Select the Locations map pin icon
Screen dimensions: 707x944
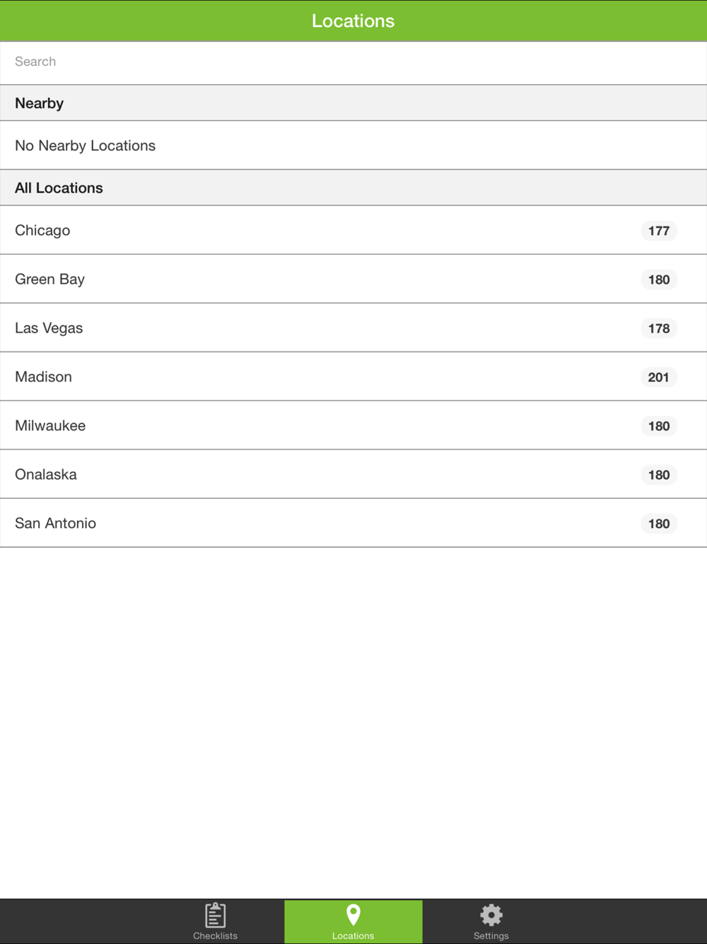click(353, 915)
